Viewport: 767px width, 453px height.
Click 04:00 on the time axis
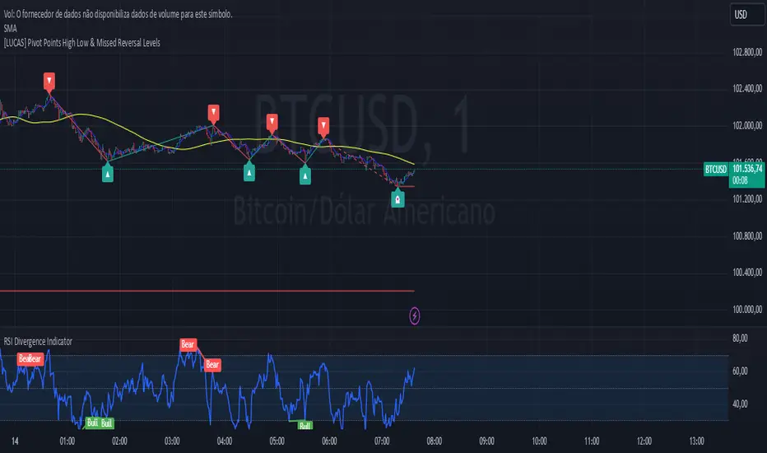click(225, 441)
